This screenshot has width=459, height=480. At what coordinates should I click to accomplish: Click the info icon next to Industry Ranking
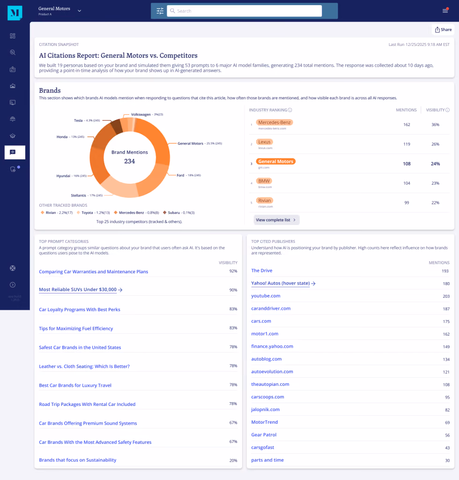tap(290, 110)
